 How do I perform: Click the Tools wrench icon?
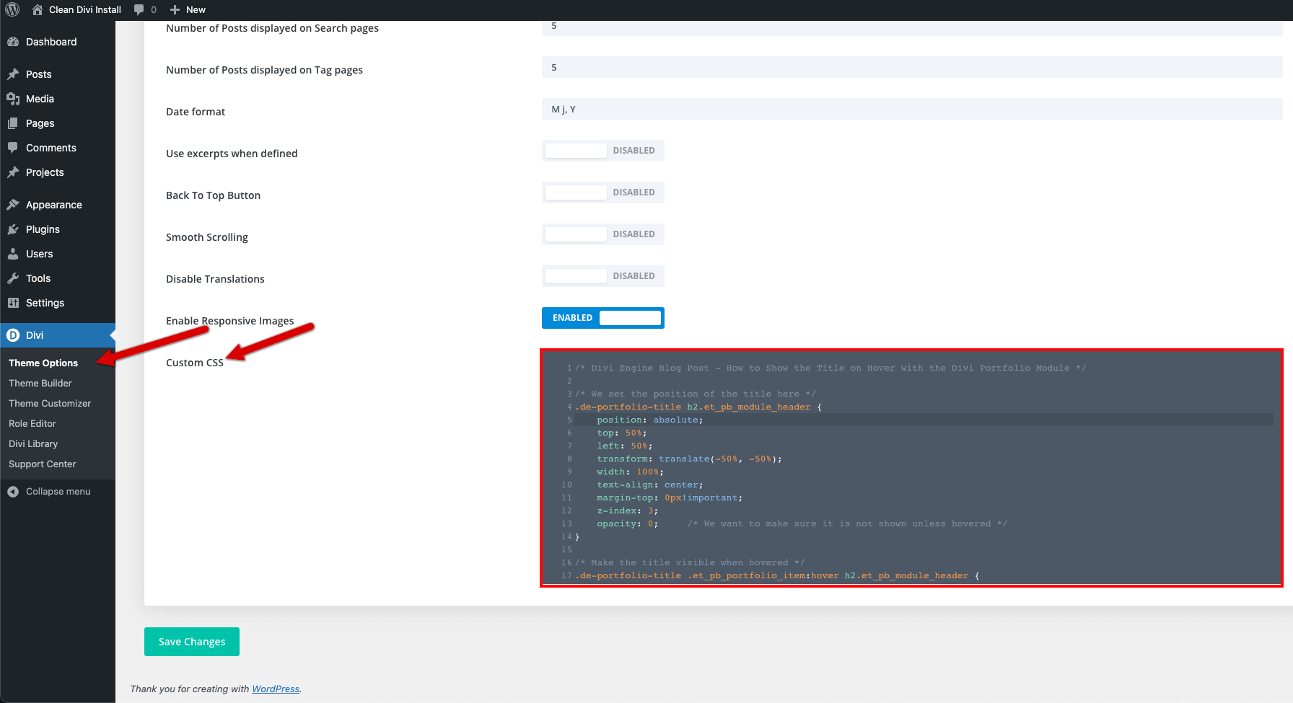13,278
